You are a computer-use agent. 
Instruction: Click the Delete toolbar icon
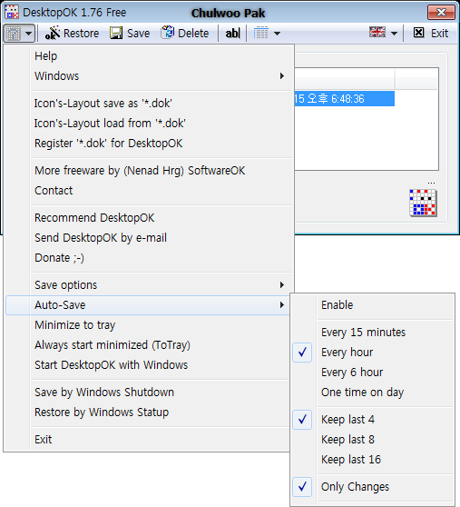click(168, 33)
